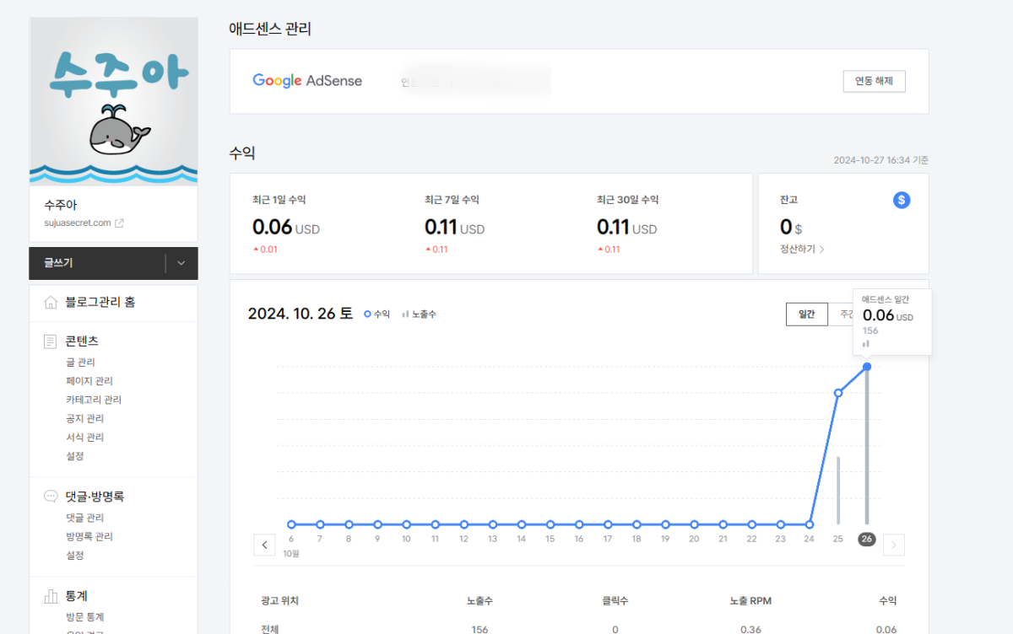Click the 통계 bar chart icon
Image resolution: width=1013 pixels, height=634 pixels.
(51, 596)
